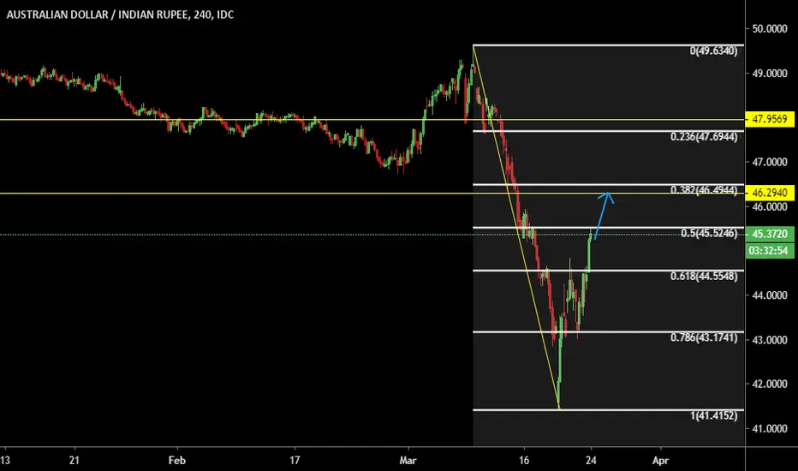The image size is (798, 471).
Task: Select the 0.786(43.1741) Fibonacci level label
Action: click(703, 337)
